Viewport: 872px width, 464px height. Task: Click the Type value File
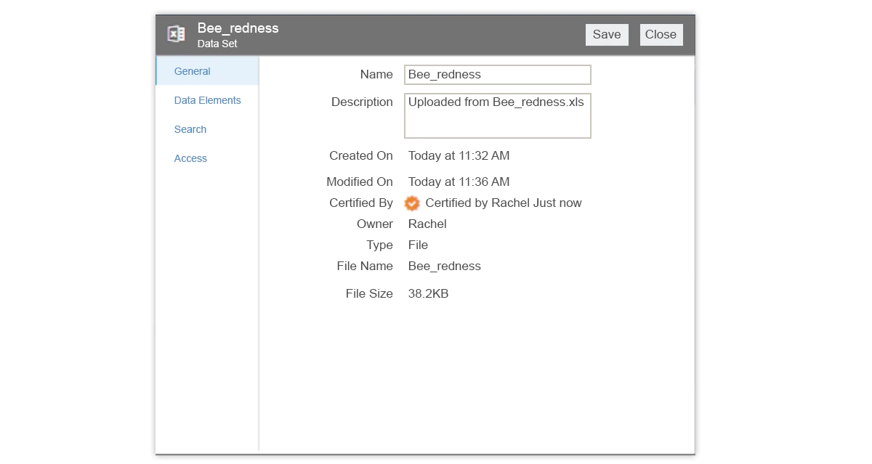pos(418,245)
